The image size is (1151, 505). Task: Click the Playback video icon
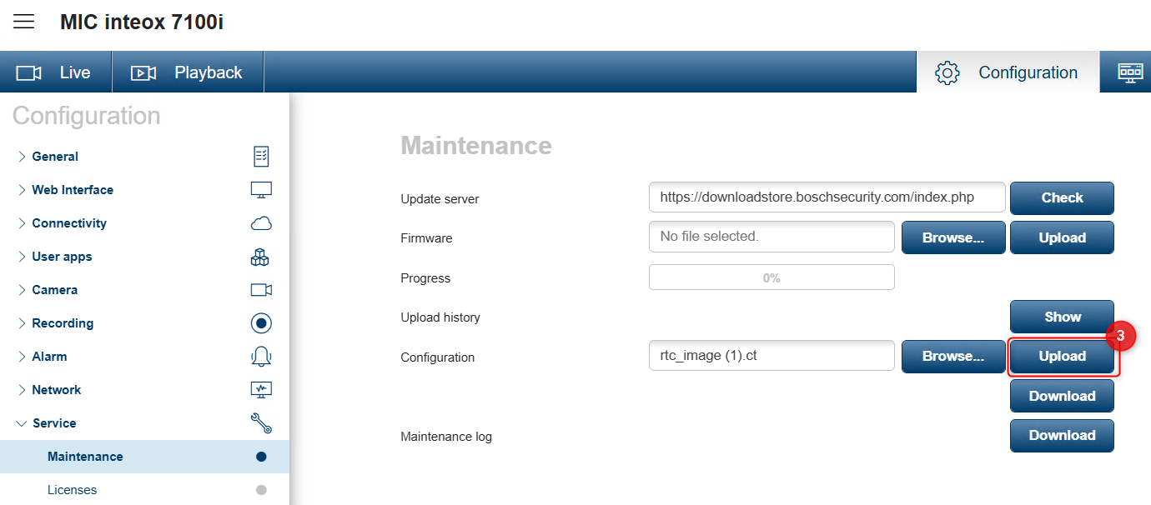tap(143, 73)
